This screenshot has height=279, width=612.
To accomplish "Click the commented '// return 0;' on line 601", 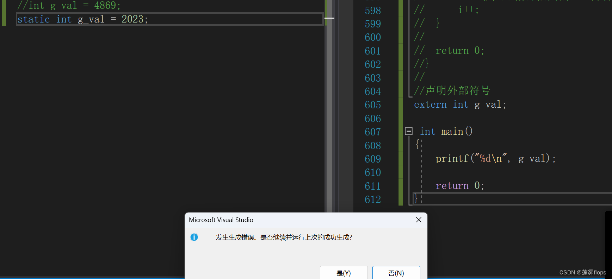I will click(x=449, y=51).
